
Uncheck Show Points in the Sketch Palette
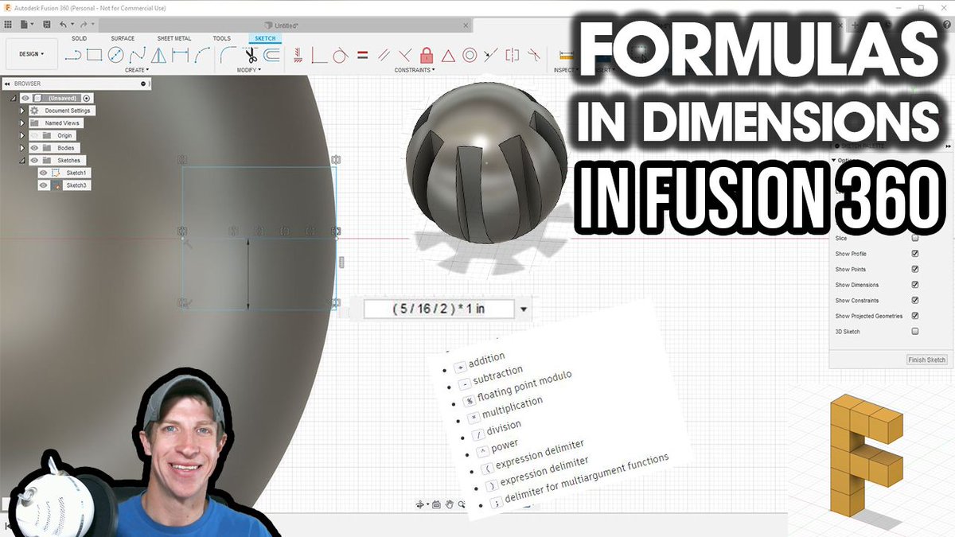point(914,269)
